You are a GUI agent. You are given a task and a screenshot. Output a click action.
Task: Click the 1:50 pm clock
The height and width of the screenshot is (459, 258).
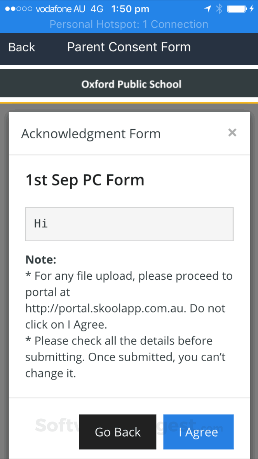coord(130,9)
